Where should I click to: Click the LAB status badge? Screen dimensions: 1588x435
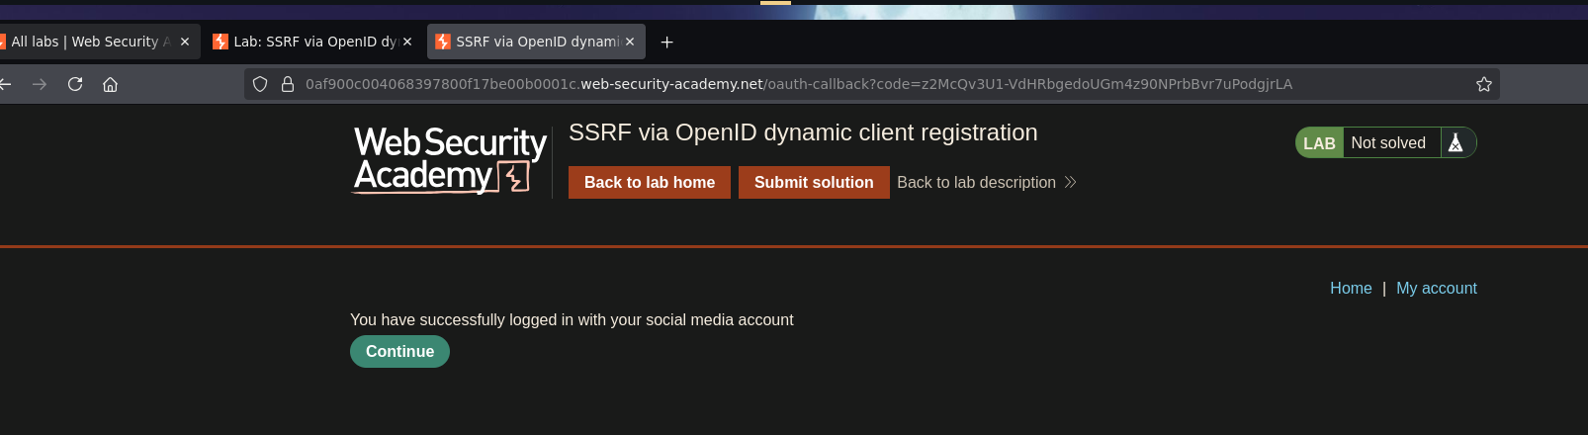1319,142
